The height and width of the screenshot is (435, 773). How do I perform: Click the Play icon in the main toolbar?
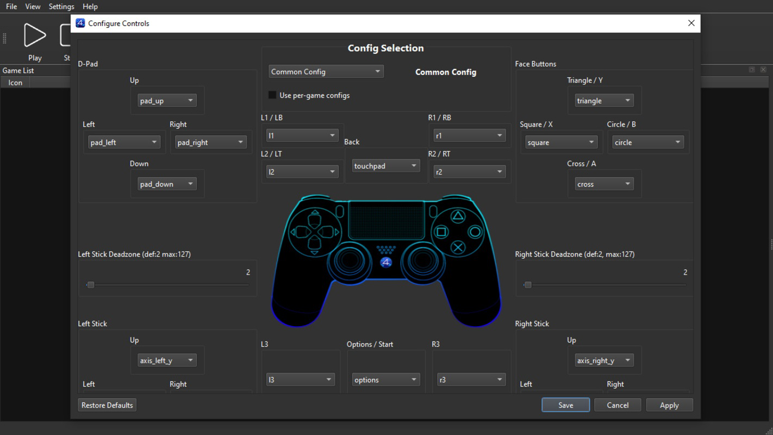coord(35,35)
